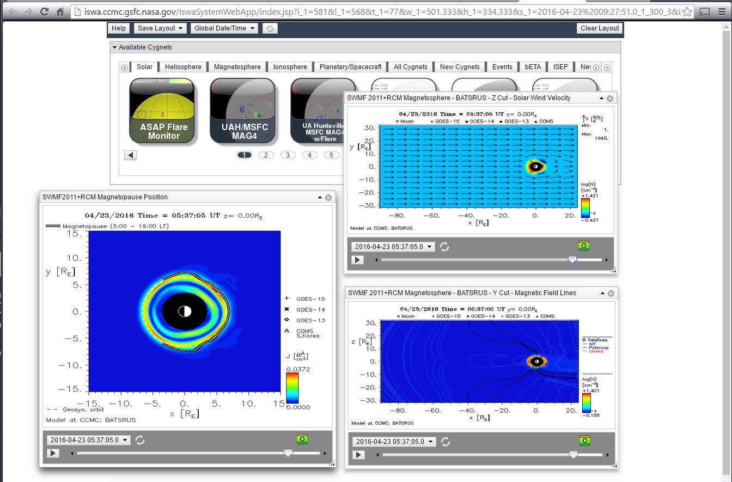Open the movie player in Z Cut window
The image size is (732, 482).
pyautogui.click(x=584, y=246)
